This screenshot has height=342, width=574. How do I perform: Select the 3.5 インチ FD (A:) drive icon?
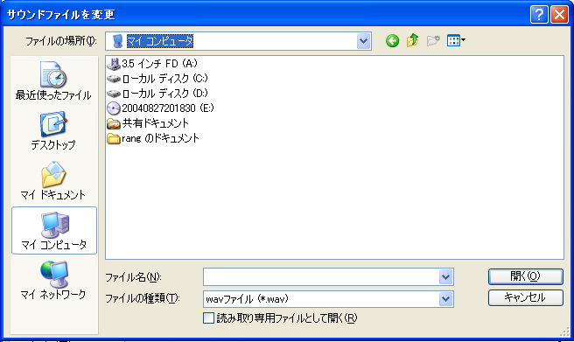pos(114,64)
